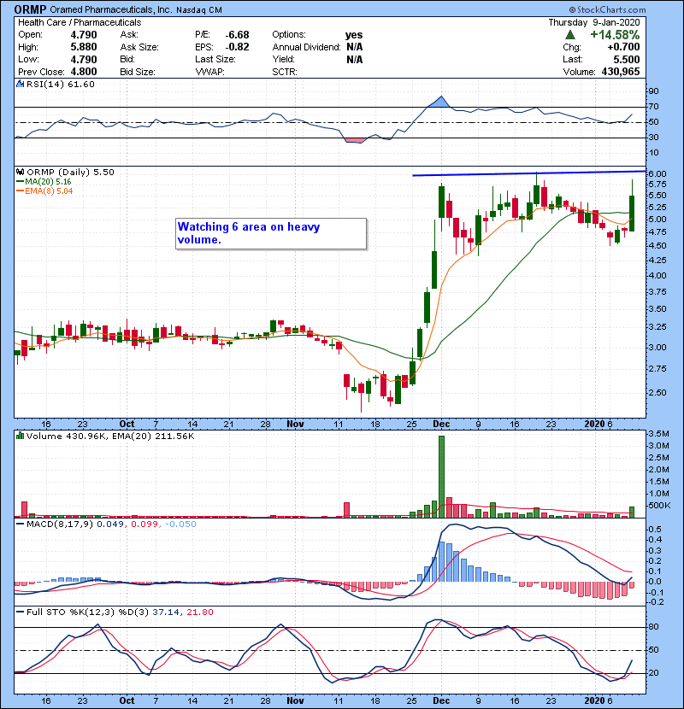Click the volume bars icon beside Volume

pos(21,436)
